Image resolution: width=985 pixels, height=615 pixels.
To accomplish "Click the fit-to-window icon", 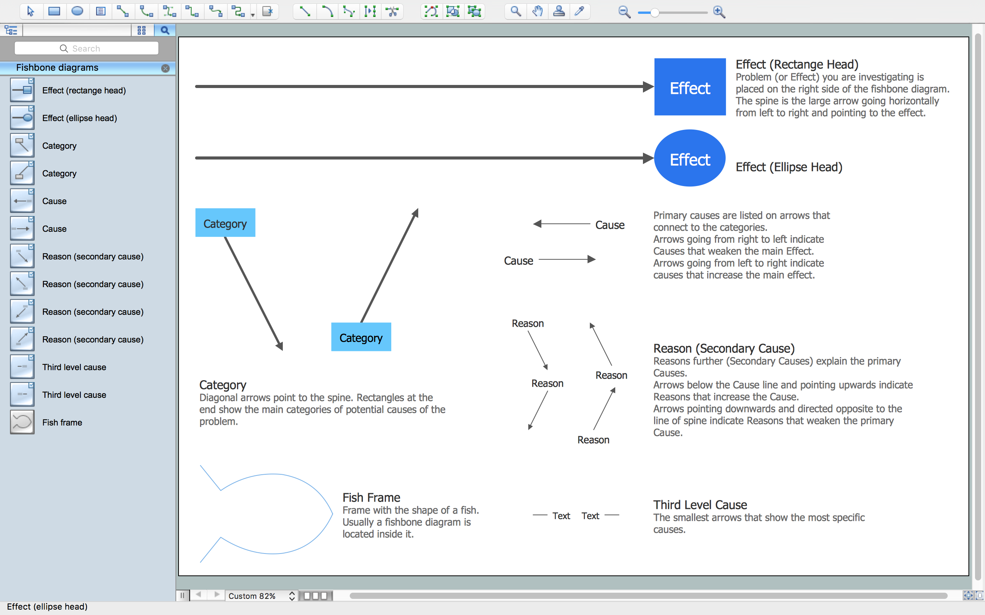I will pos(968,596).
